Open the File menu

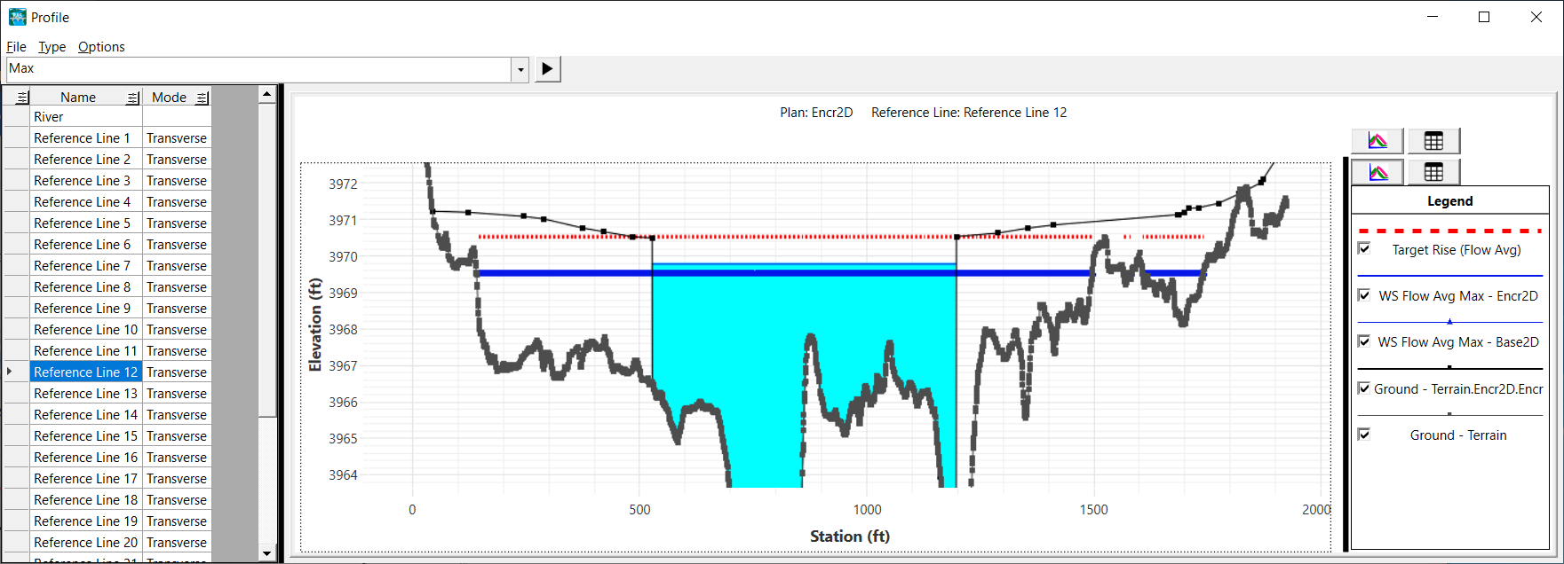click(x=16, y=47)
